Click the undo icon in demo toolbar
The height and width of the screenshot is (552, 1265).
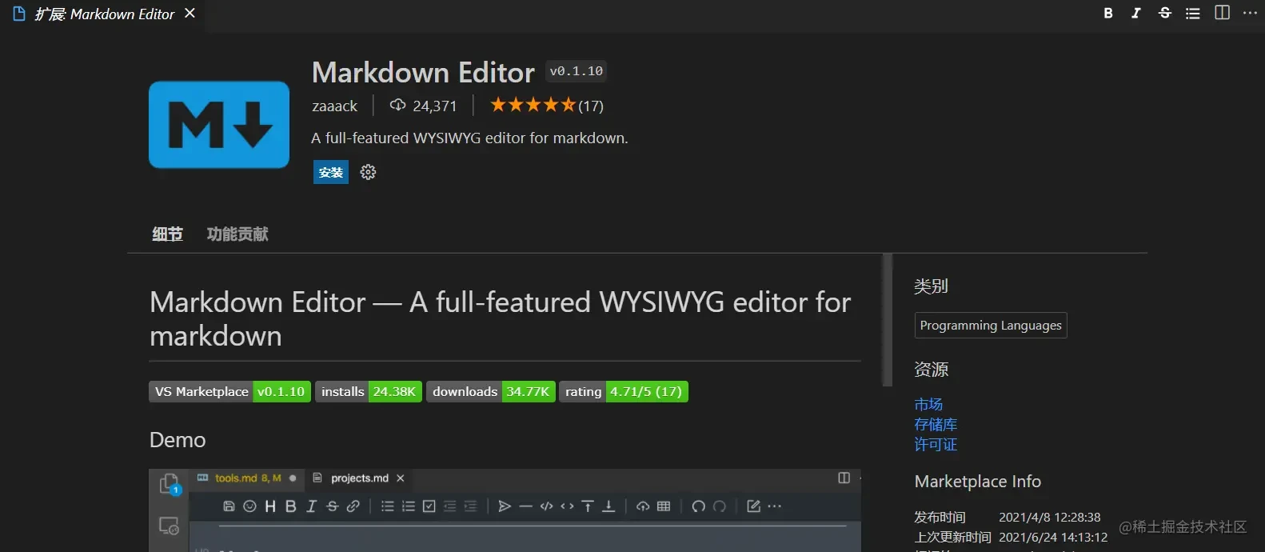click(699, 506)
